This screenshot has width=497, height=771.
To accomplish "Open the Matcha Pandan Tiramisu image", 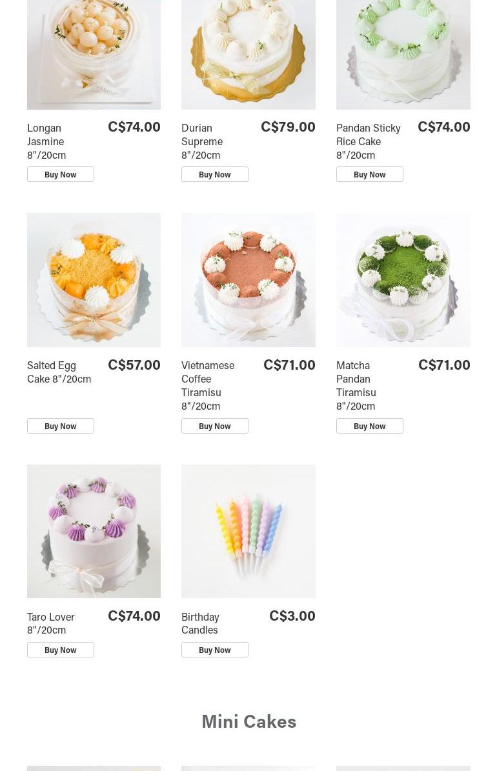I will coord(403,280).
